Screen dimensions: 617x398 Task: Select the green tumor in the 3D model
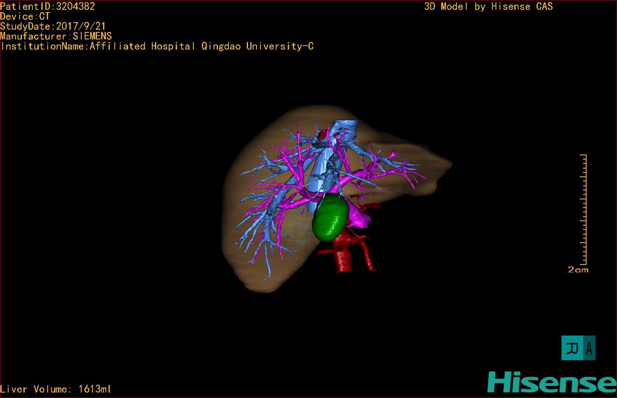click(330, 217)
